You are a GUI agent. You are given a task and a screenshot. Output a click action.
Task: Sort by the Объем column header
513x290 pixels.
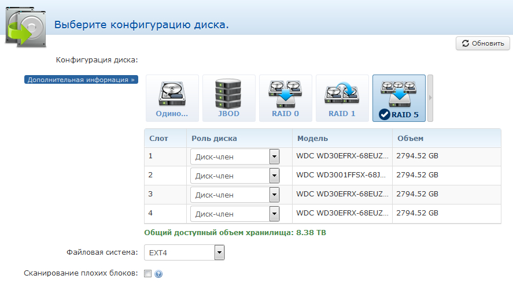[x=410, y=139]
